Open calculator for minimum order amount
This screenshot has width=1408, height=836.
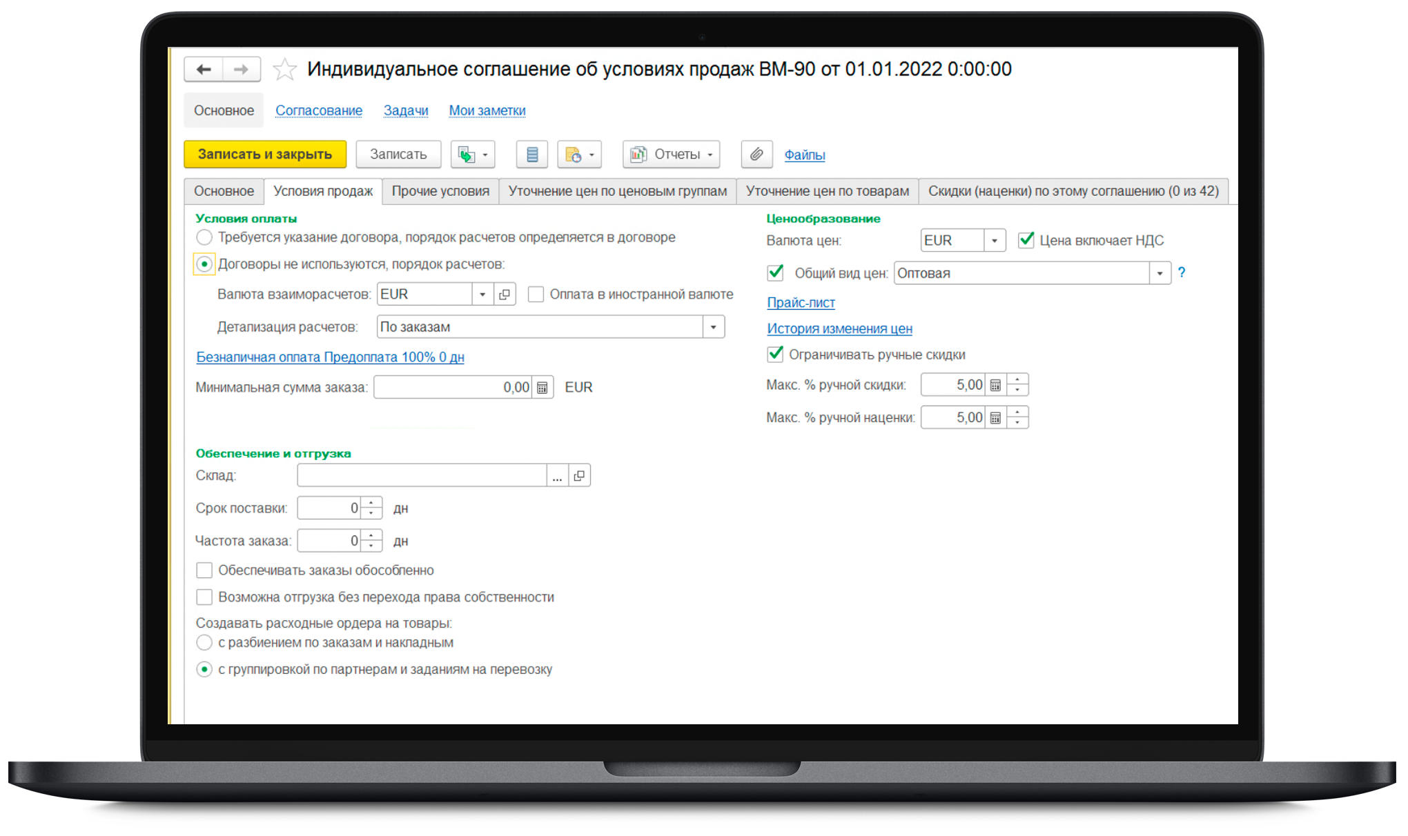[542, 388]
